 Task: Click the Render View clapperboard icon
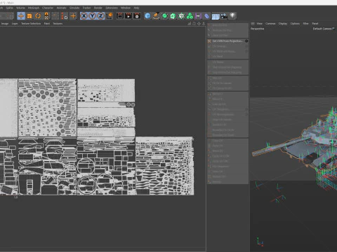(120, 16)
